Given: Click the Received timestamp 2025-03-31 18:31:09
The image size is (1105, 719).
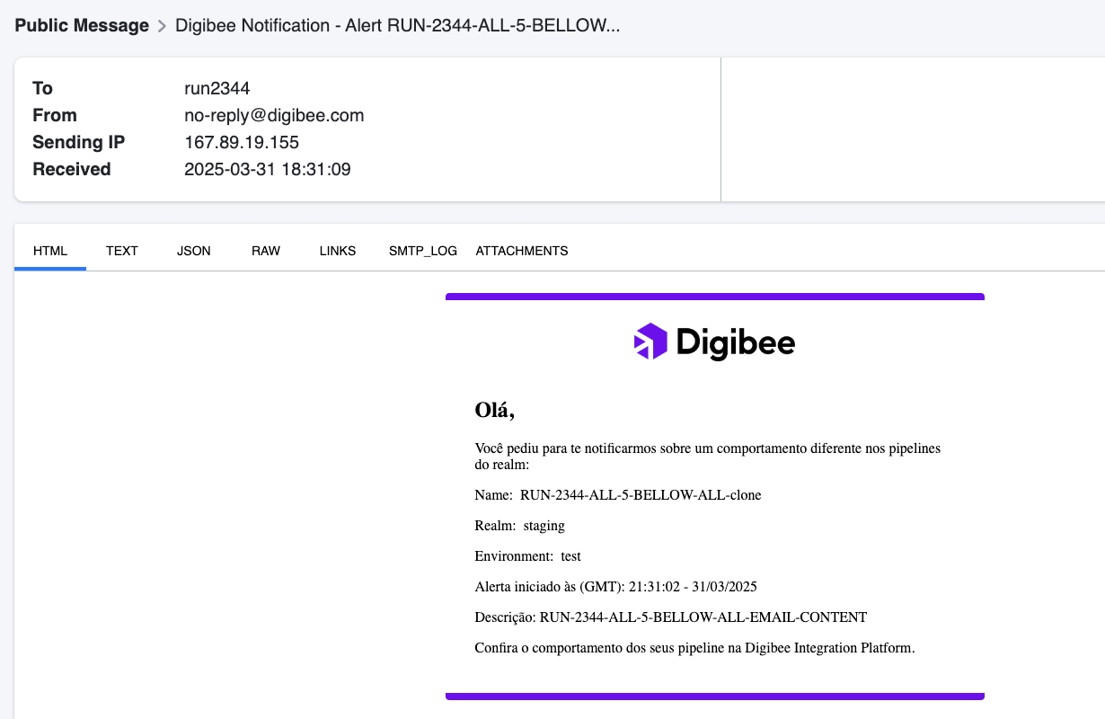Looking at the screenshot, I should tap(267, 169).
